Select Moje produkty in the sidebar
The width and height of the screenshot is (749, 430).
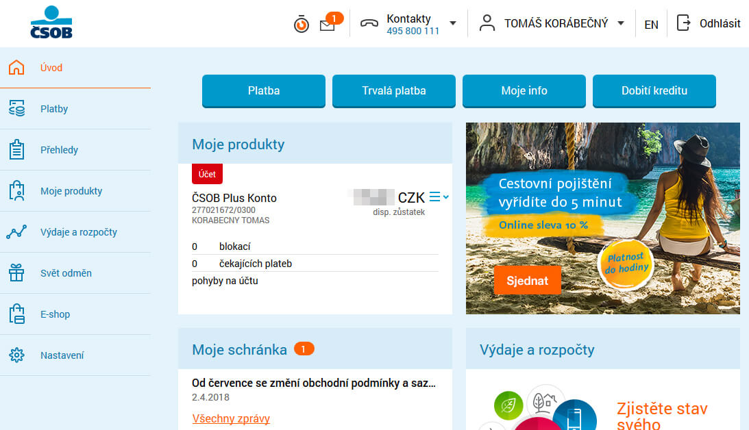[71, 191]
